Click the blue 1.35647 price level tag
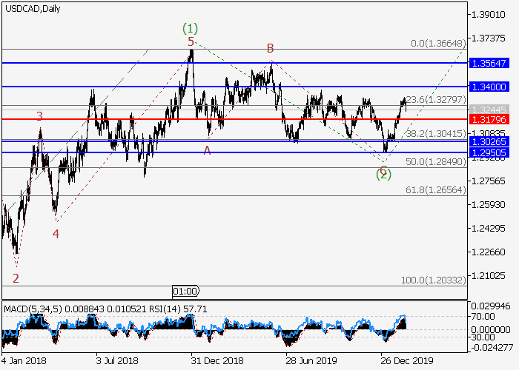 493,64
